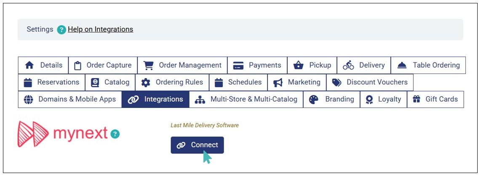Click the mynext logo

pos(62,134)
